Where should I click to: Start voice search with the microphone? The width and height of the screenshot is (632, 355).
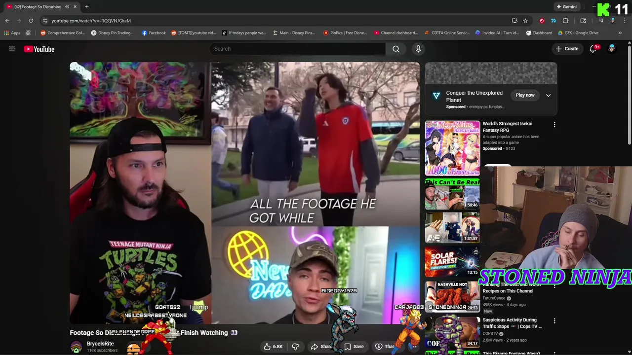pyautogui.click(x=418, y=49)
